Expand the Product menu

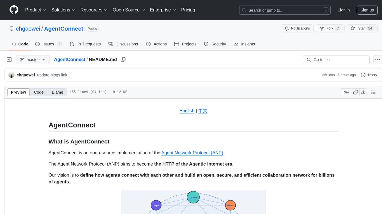coord(36,10)
